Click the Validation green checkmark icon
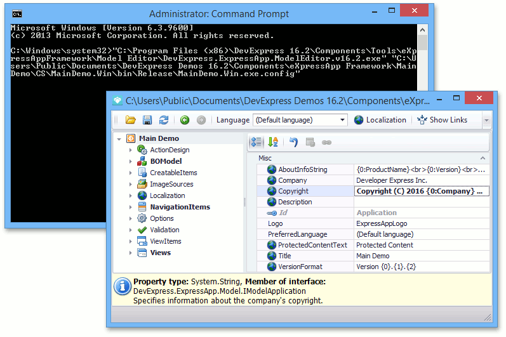 pos(142,230)
